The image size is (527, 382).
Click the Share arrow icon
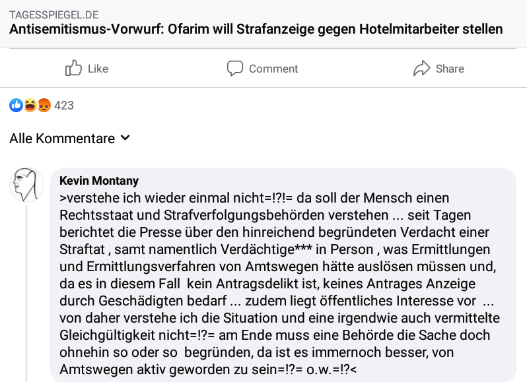(x=421, y=69)
